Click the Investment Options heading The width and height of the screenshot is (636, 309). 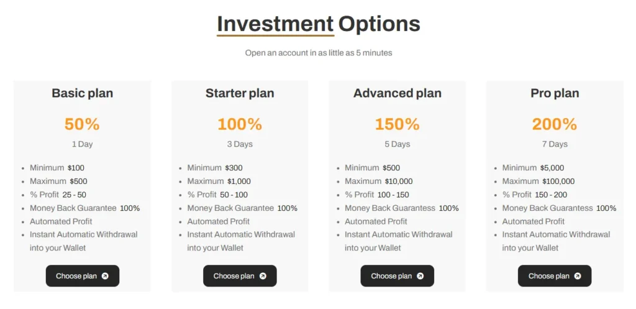coord(318,24)
